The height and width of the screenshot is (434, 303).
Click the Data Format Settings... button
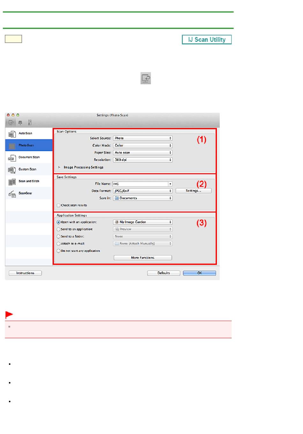click(194, 191)
